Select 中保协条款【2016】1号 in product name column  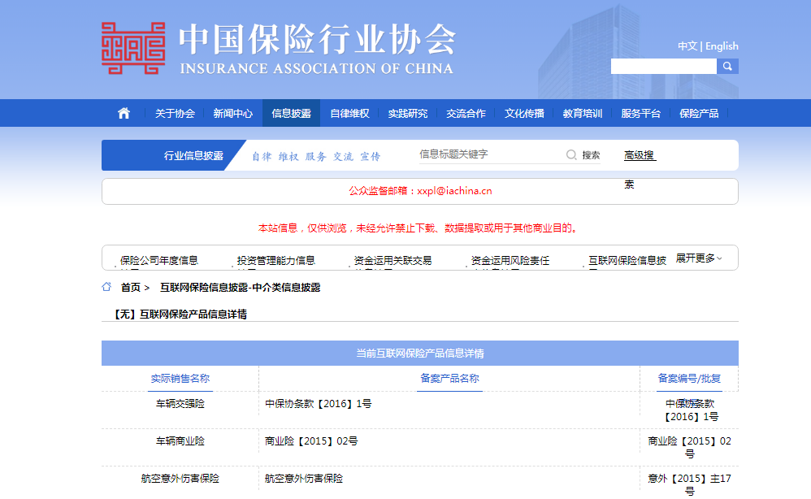[x=318, y=404]
